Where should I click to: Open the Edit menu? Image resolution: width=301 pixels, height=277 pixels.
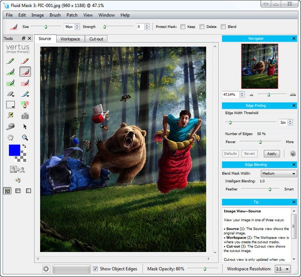22,15
